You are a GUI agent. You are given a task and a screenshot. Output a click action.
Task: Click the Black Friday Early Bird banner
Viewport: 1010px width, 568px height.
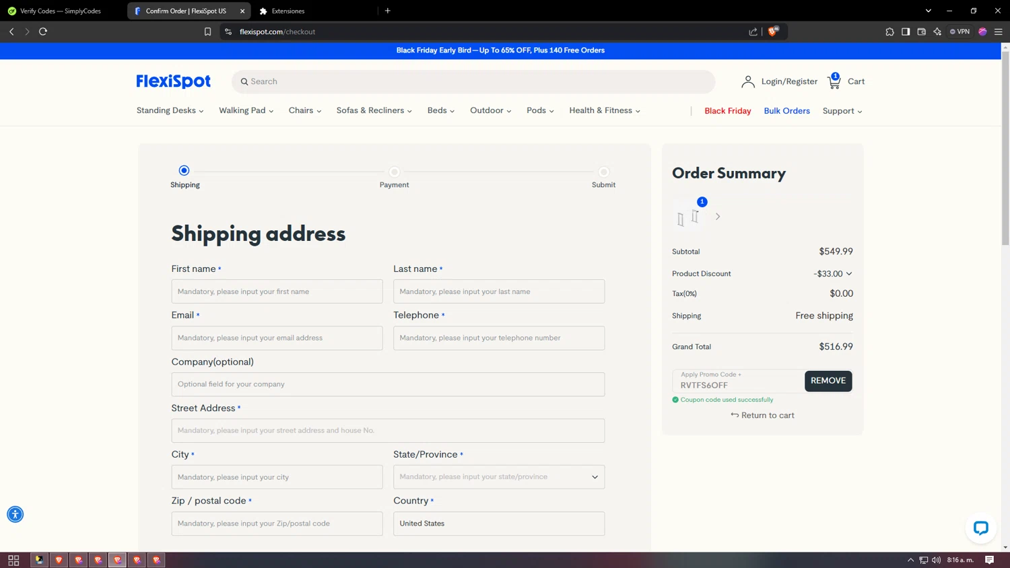tap(500, 50)
